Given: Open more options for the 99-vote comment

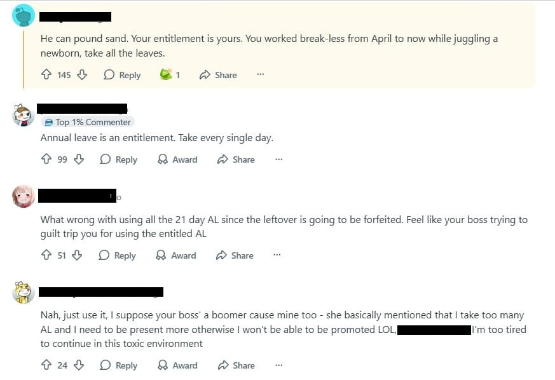Looking at the screenshot, I should coord(278,159).
